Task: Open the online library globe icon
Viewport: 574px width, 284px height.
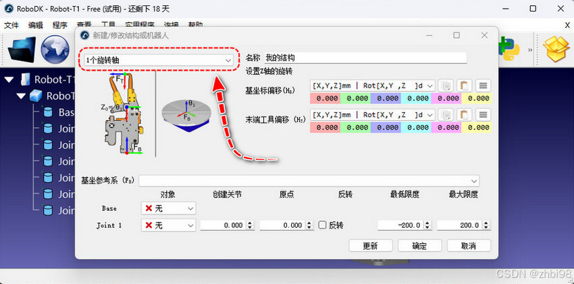Action: pos(55,49)
